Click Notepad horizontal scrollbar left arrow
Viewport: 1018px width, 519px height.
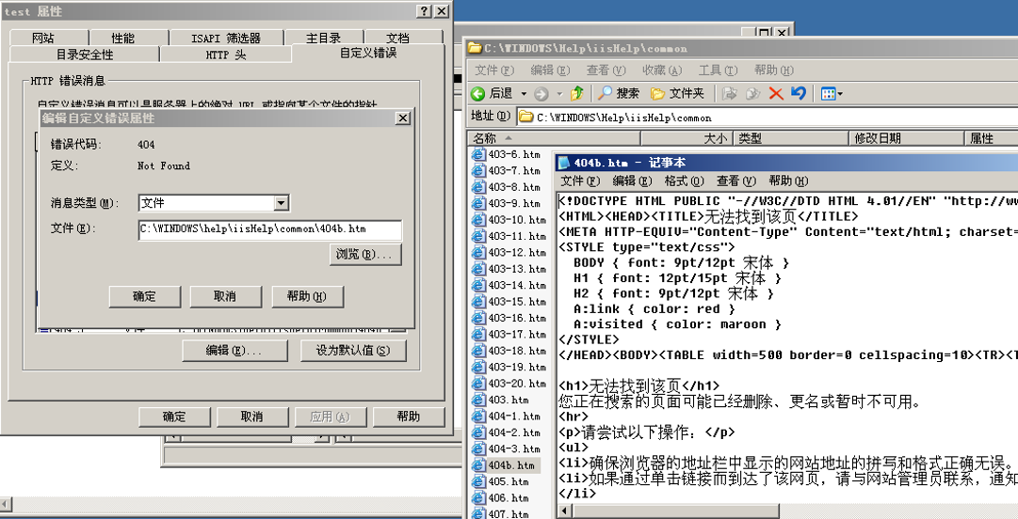tap(563, 511)
